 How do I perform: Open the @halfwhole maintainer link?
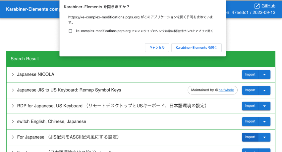point(226,90)
